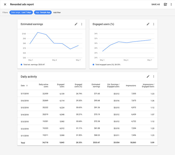Click the Engaged users (%) column header
175x155 pixels.
(78, 85)
